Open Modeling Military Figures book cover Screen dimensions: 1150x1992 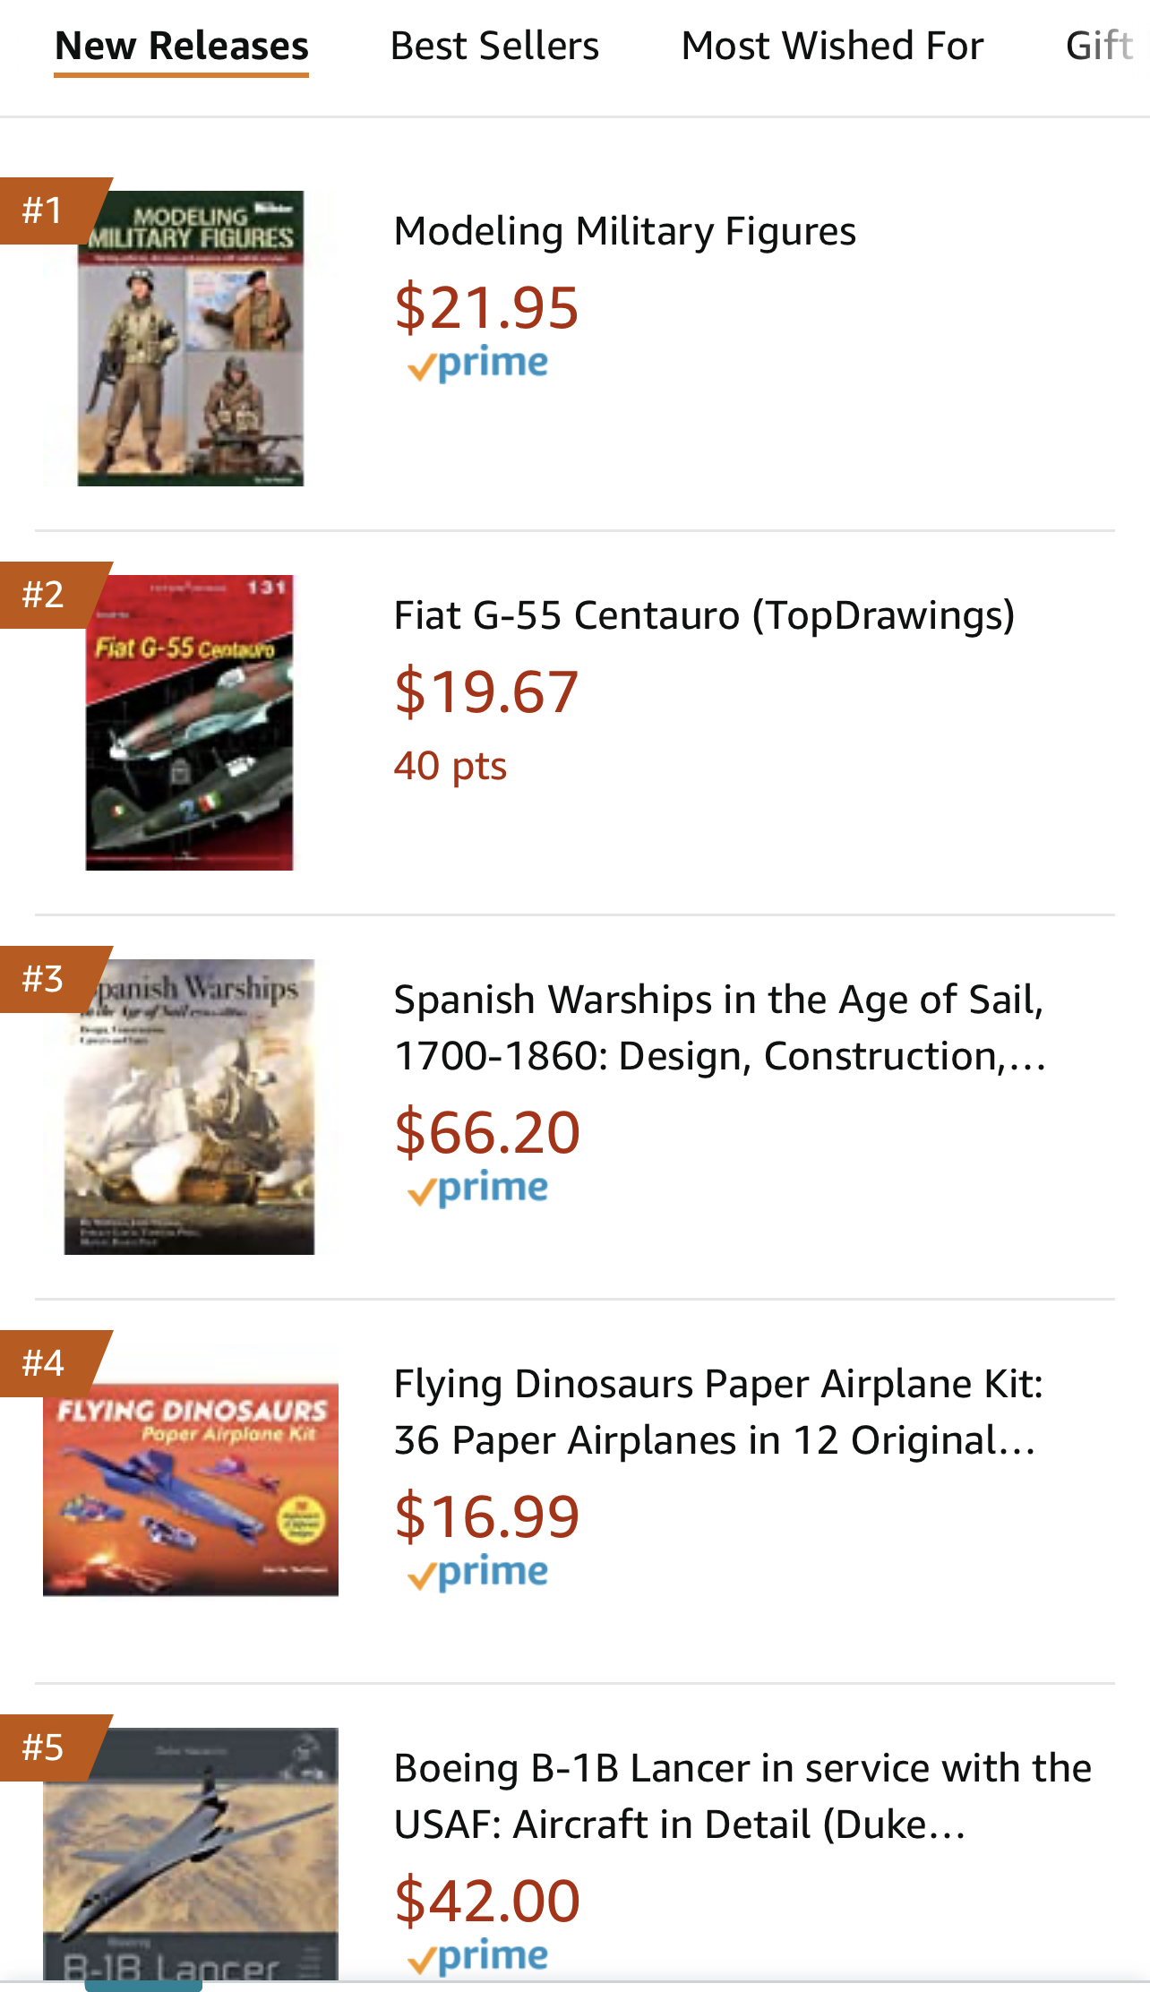(x=191, y=339)
